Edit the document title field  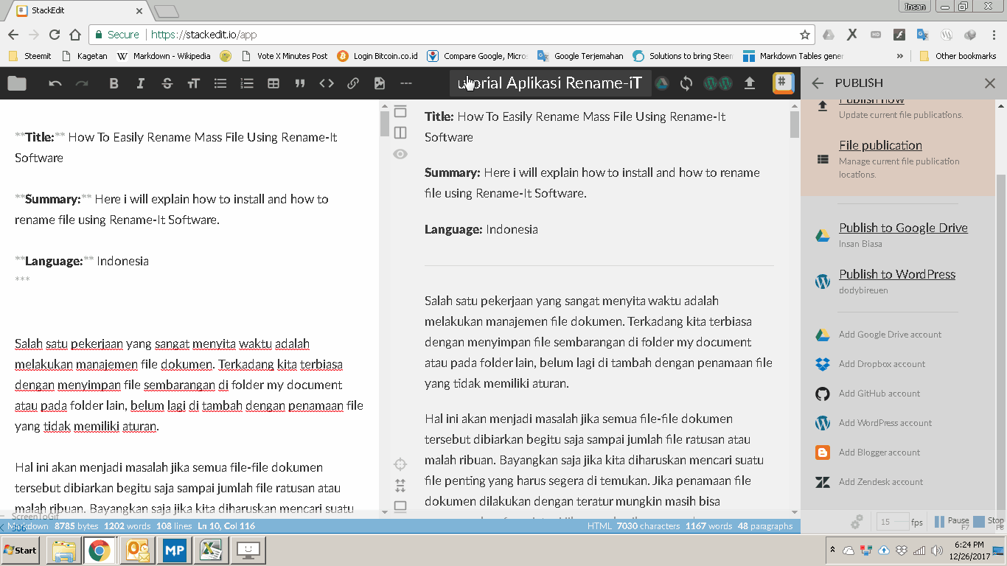(x=550, y=83)
